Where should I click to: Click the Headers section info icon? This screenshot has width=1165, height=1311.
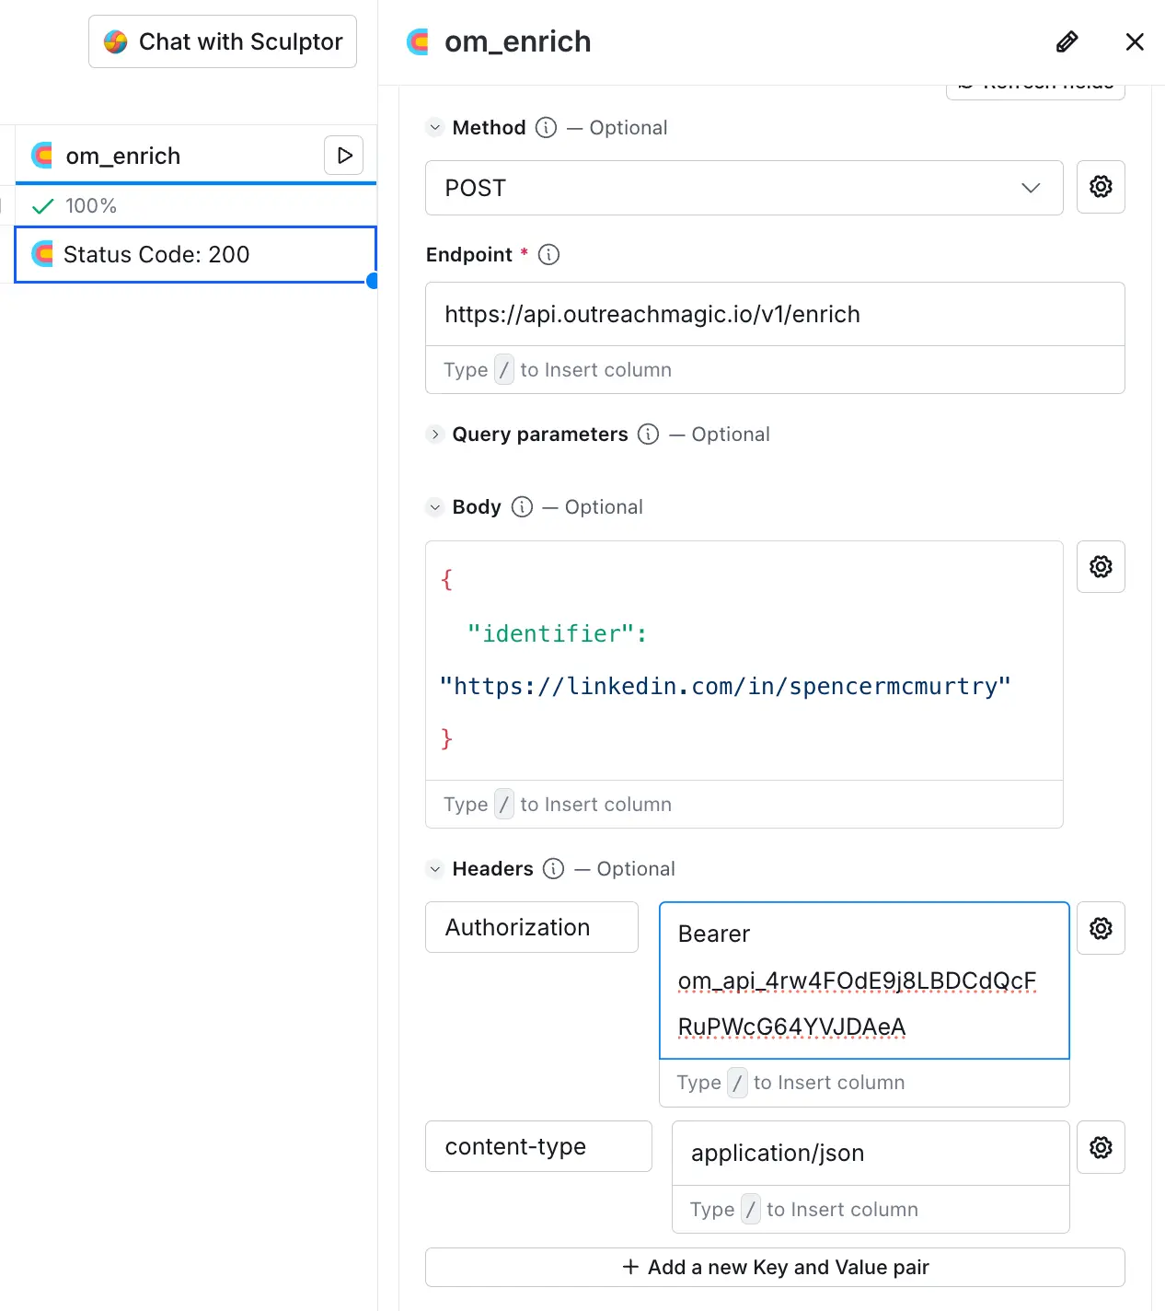[x=553, y=868]
